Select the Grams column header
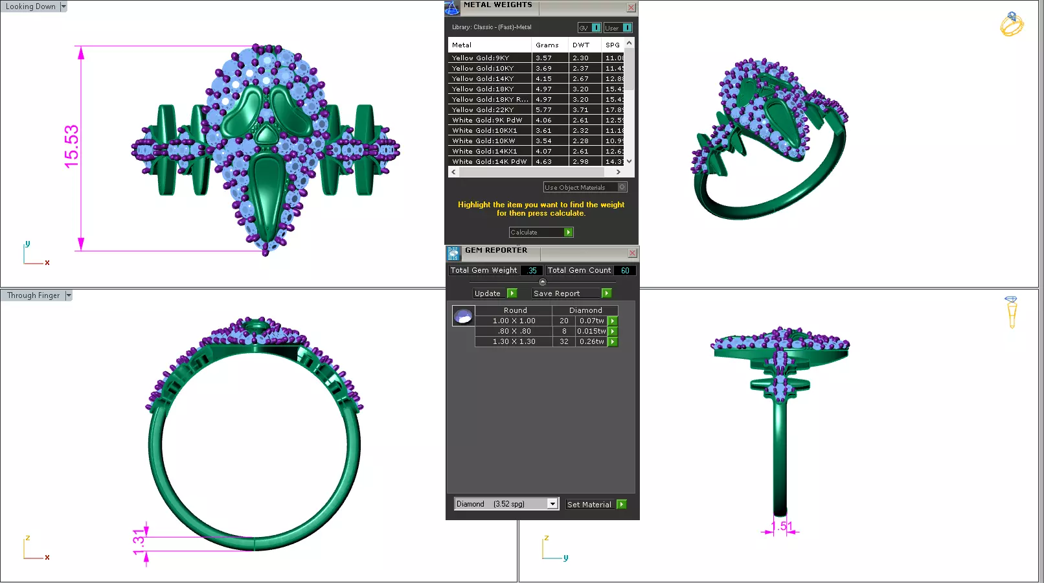Image resolution: width=1044 pixels, height=583 pixels. tap(550, 45)
